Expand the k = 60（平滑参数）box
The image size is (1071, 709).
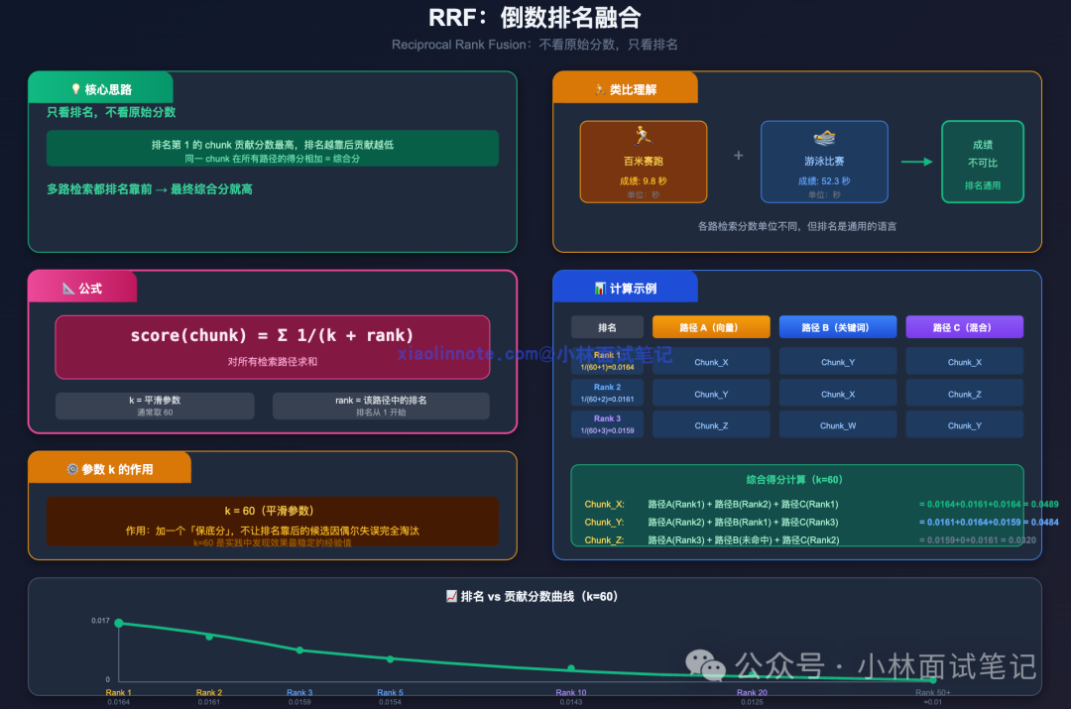coord(273,509)
